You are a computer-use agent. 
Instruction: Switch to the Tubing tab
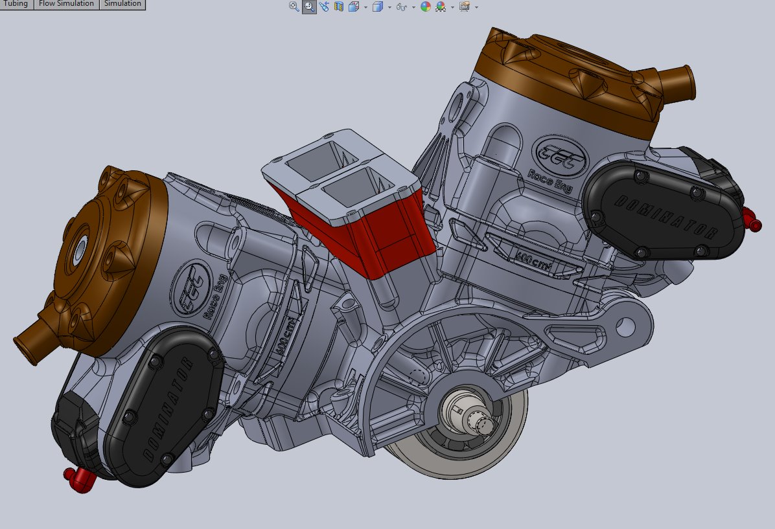tap(17, 5)
